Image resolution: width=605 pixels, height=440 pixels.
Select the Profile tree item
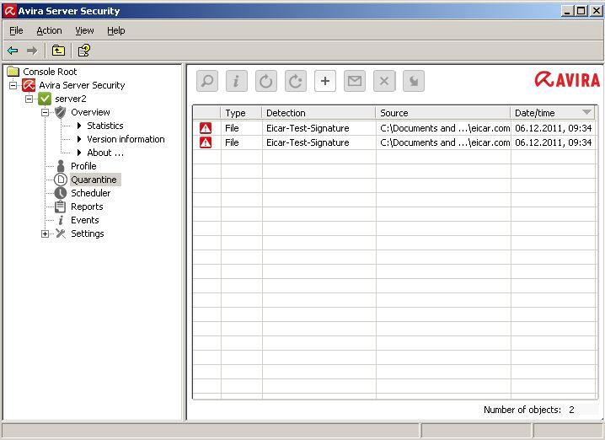pyautogui.click(x=83, y=166)
